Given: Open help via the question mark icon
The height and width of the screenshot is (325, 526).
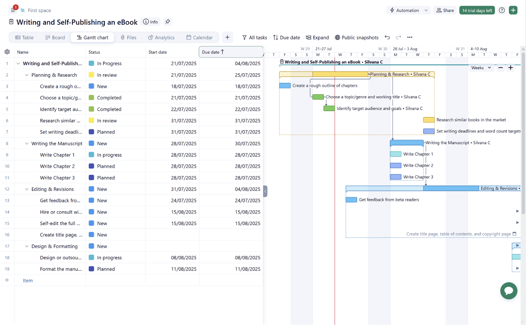Looking at the screenshot, I should [502, 10].
